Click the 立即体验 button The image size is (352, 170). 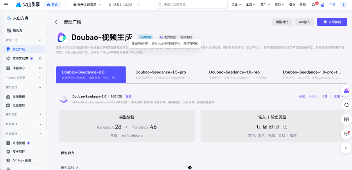click(x=332, y=22)
